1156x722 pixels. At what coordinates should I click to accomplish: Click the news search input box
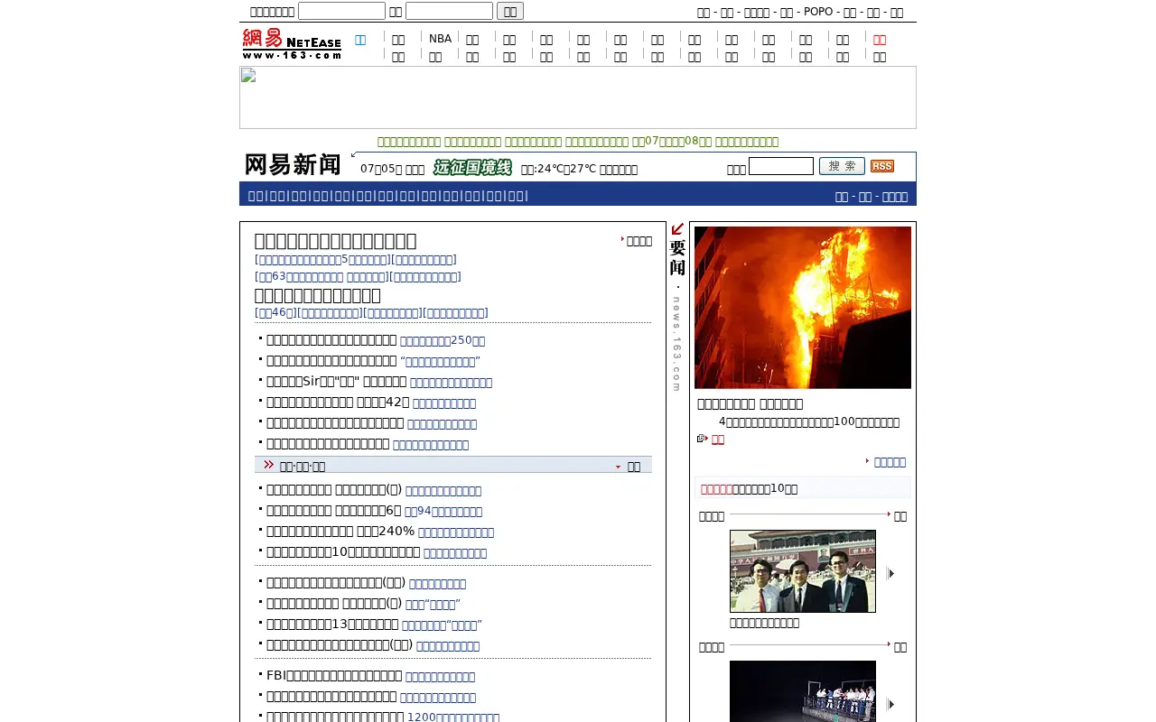tap(781, 166)
